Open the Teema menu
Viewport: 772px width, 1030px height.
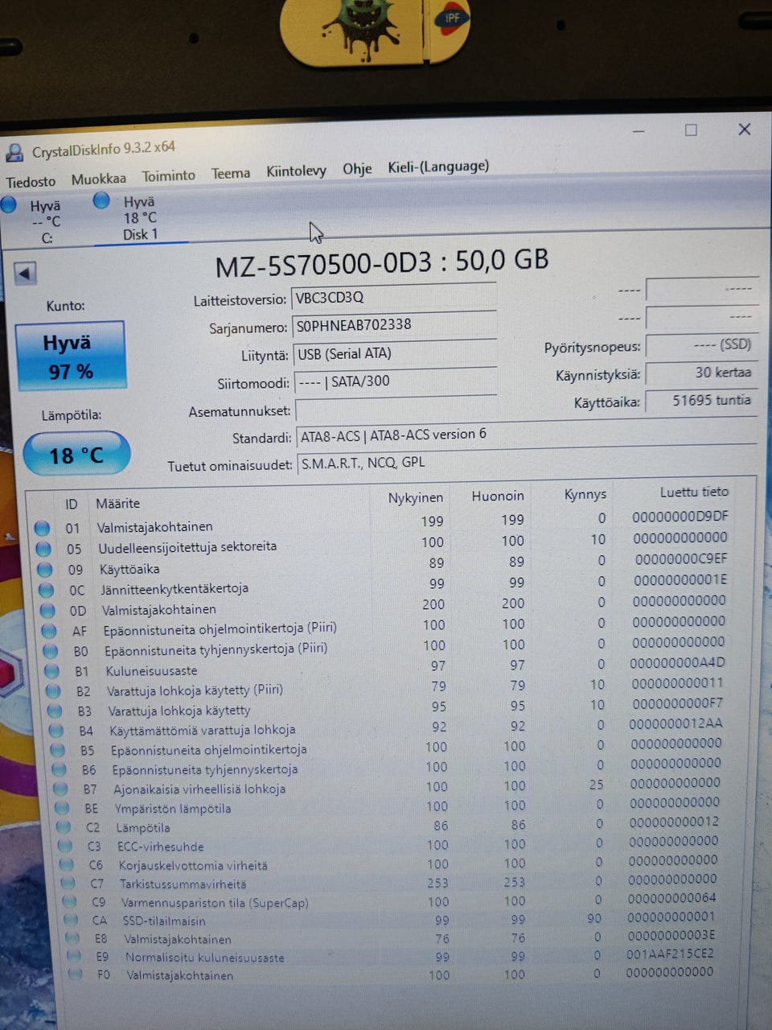point(231,174)
